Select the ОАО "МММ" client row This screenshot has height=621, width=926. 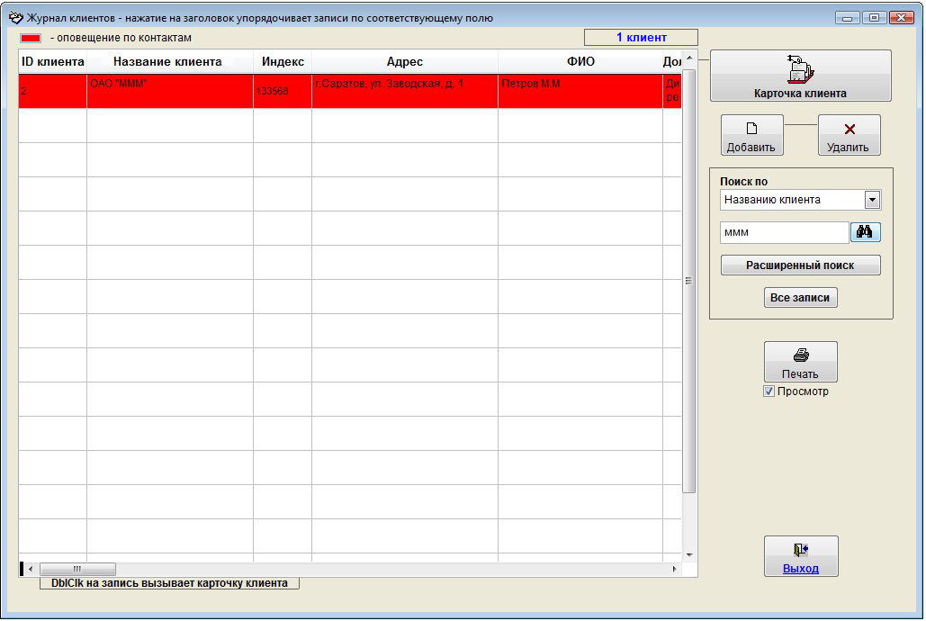coord(349,91)
